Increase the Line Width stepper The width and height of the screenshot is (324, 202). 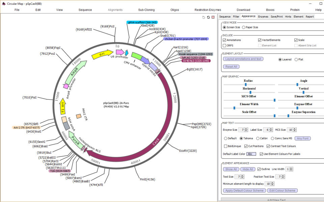click(291, 168)
